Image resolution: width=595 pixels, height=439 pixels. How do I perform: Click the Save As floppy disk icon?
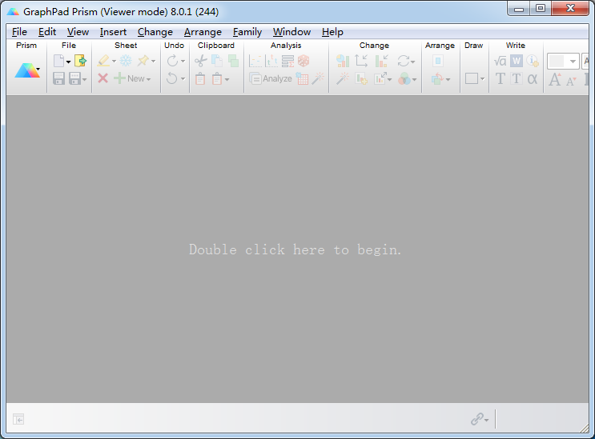tap(74, 78)
